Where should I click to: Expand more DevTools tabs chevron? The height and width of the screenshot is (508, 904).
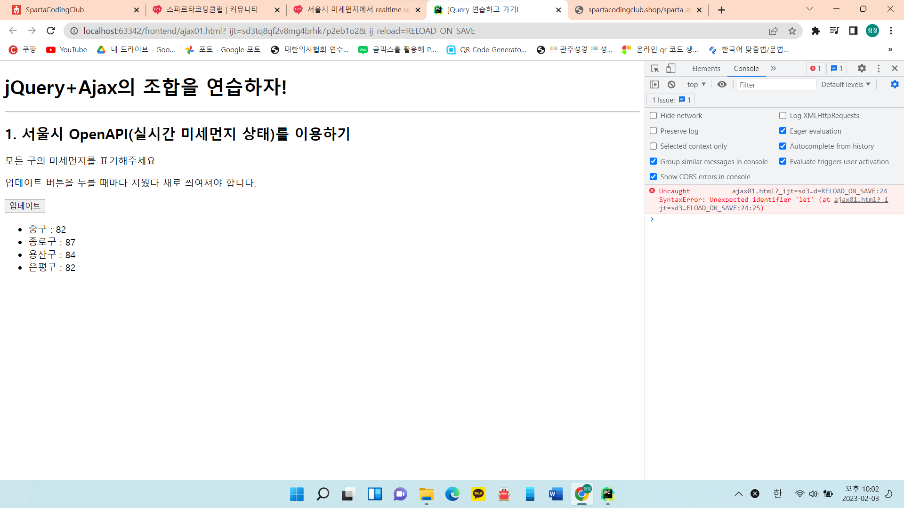(x=773, y=69)
